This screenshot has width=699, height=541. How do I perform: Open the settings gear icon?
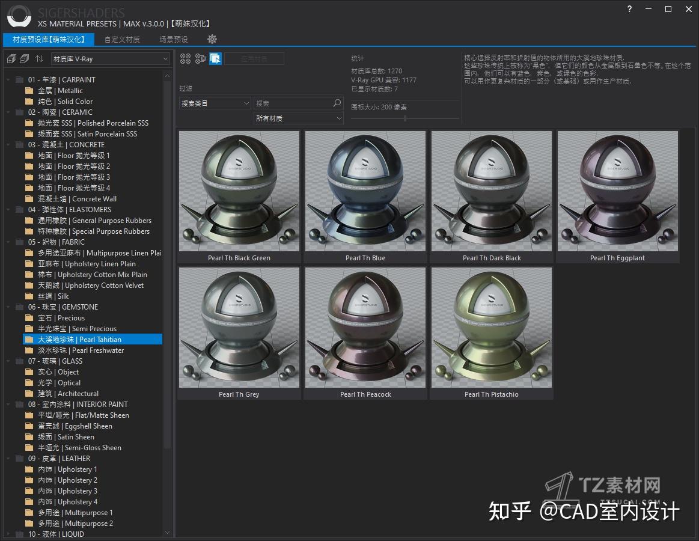point(212,39)
